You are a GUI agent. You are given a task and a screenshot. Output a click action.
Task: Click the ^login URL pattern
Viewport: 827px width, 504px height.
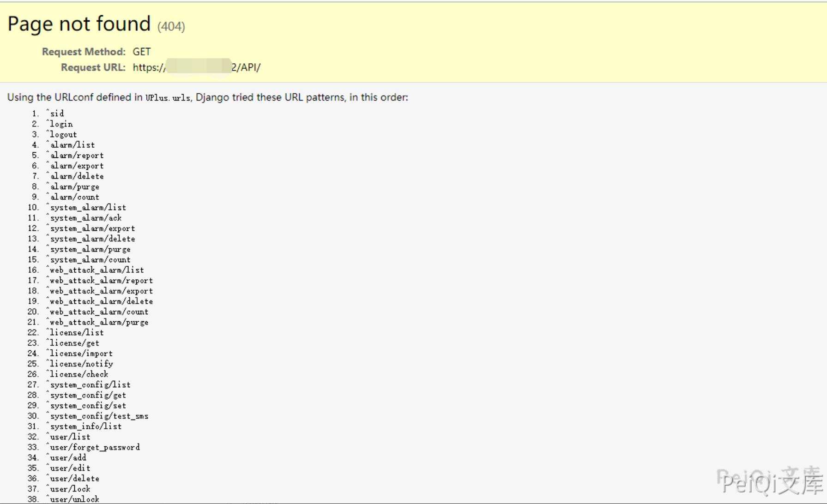point(60,124)
